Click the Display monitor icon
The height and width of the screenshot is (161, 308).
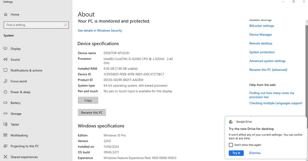point(5,49)
